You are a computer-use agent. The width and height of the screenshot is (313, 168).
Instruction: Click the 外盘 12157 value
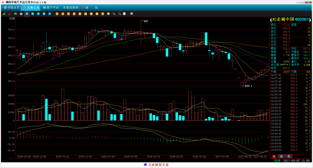287,72
